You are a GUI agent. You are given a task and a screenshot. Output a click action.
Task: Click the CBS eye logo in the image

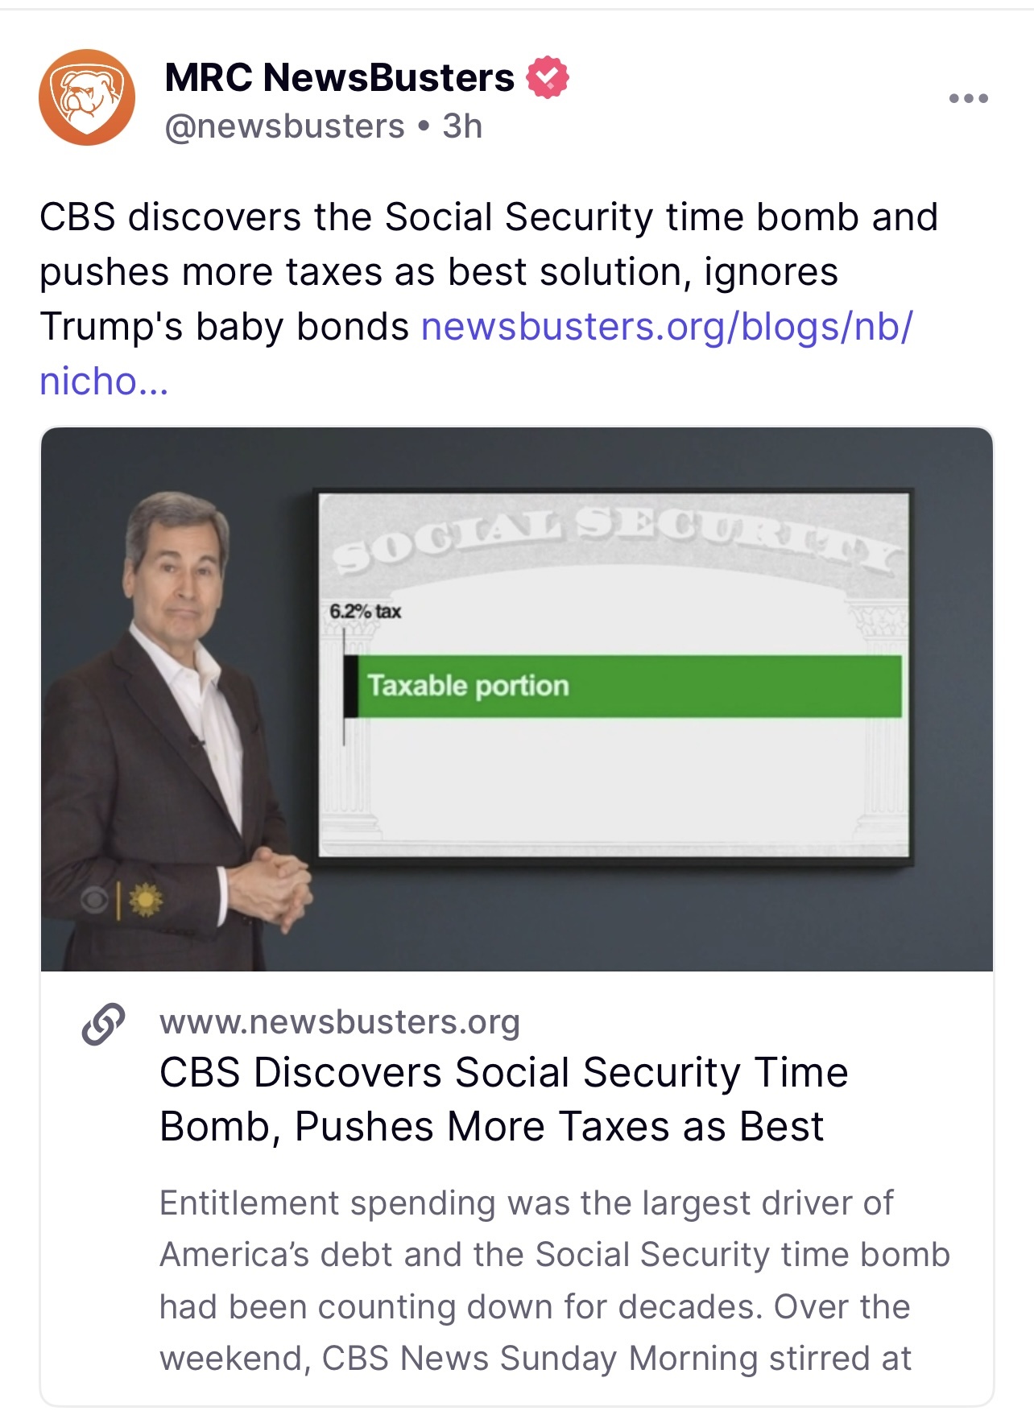tap(93, 901)
